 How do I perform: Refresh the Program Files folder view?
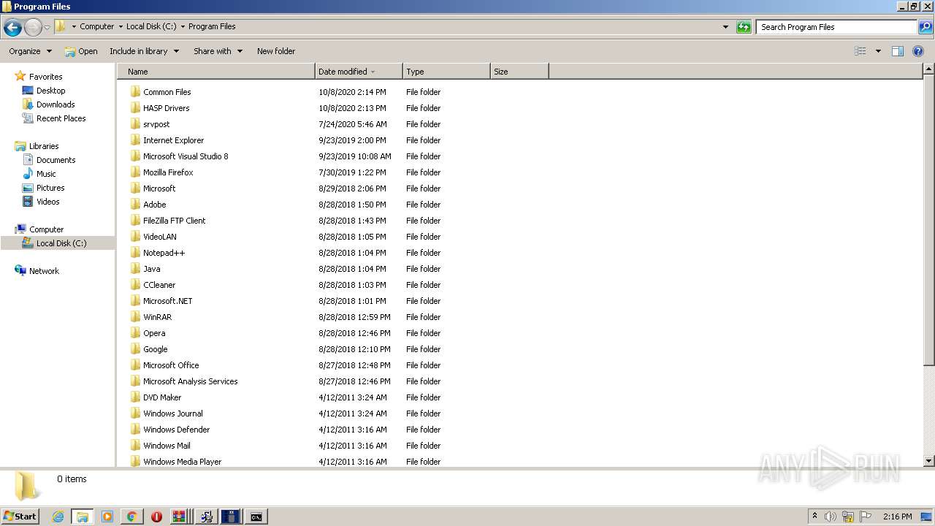coord(744,27)
